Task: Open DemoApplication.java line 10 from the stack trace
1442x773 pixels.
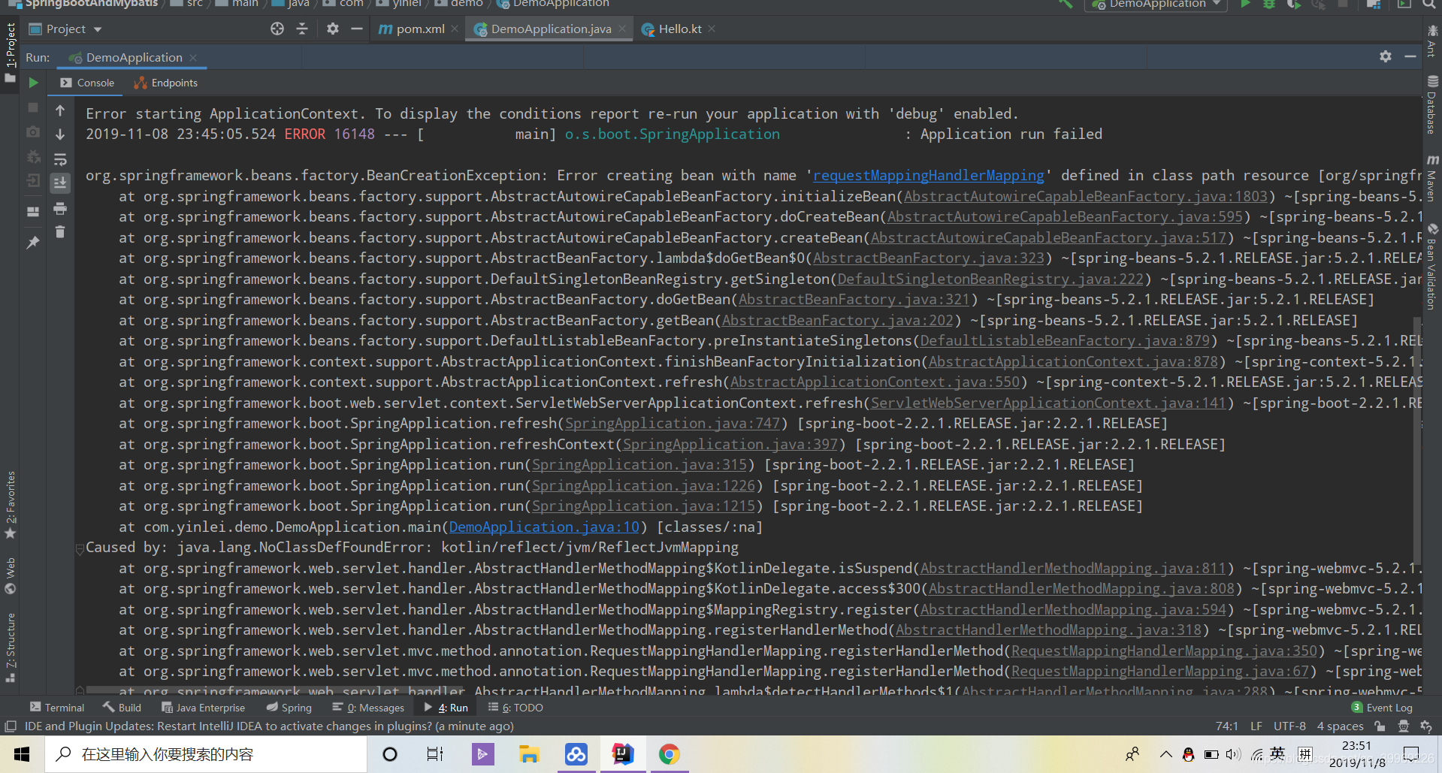Action: [x=543, y=527]
